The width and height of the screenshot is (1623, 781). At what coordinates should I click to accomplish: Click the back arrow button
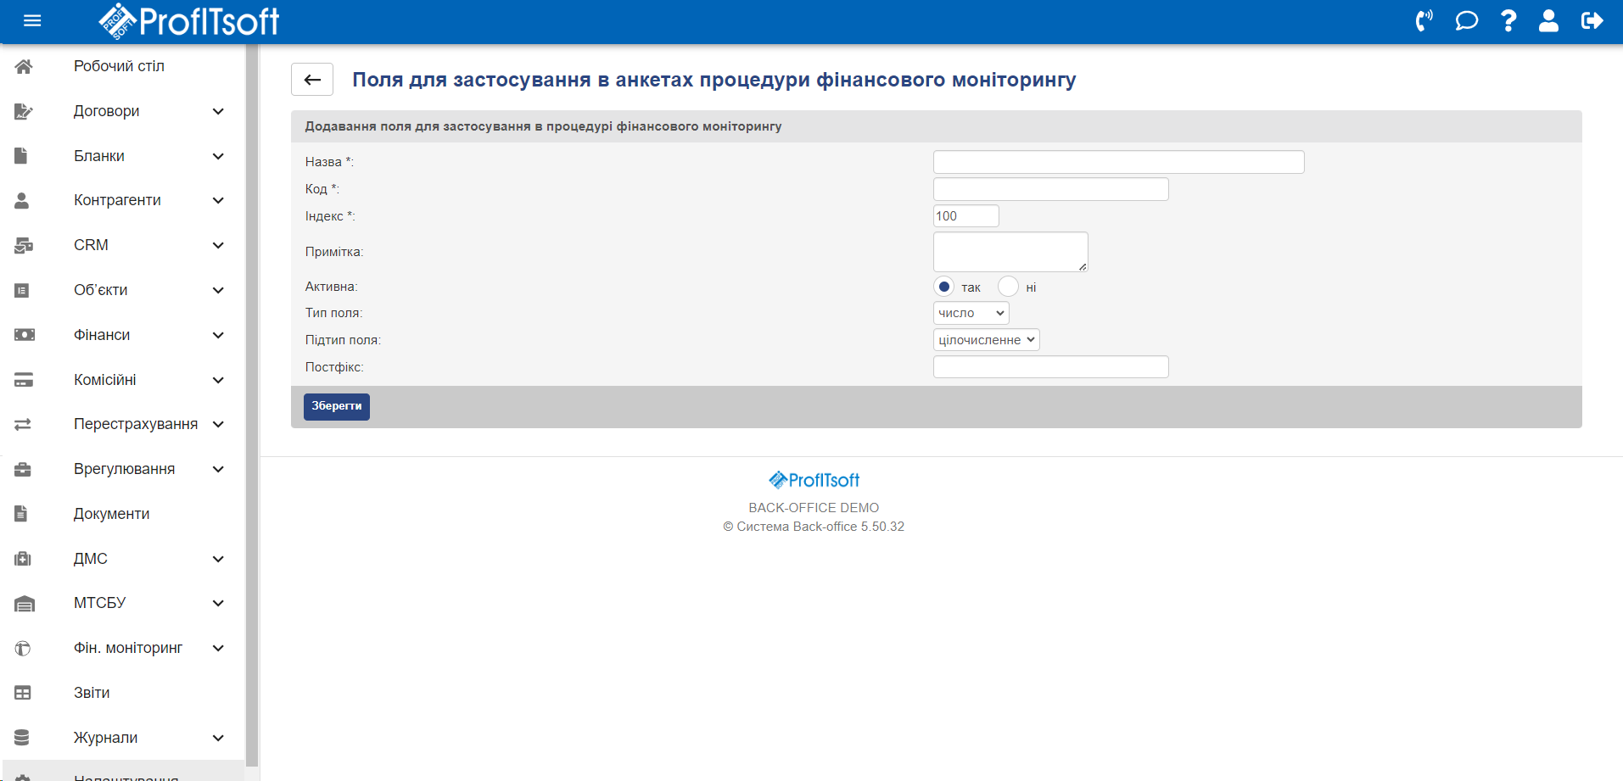tap(312, 80)
